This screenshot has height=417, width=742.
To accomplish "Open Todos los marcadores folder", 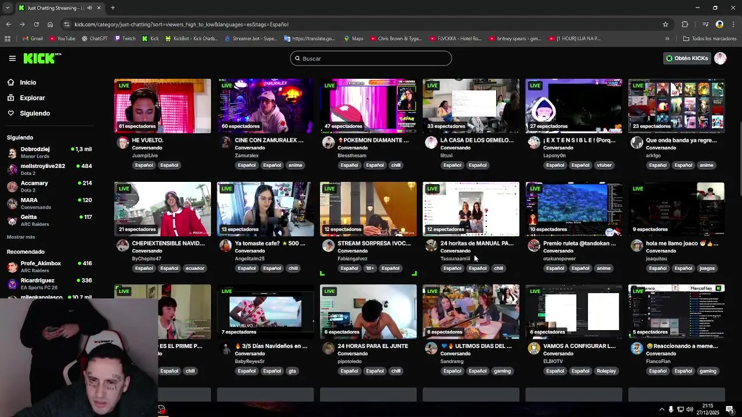I will tap(710, 39).
